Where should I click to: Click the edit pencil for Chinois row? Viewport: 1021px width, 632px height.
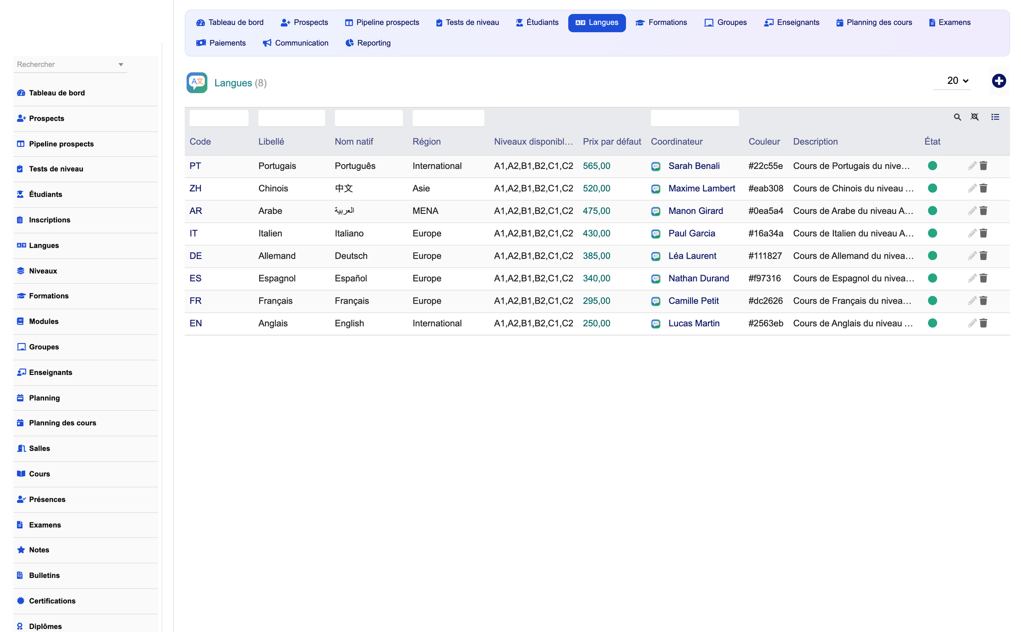pos(972,188)
